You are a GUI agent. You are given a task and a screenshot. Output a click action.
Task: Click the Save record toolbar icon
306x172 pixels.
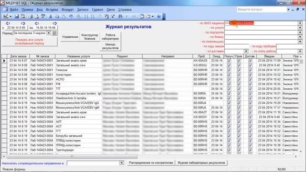(17, 16)
